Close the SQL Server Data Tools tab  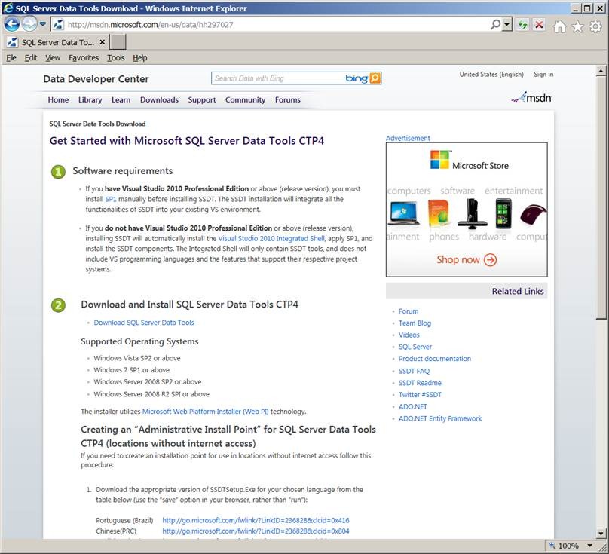(x=103, y=42)
